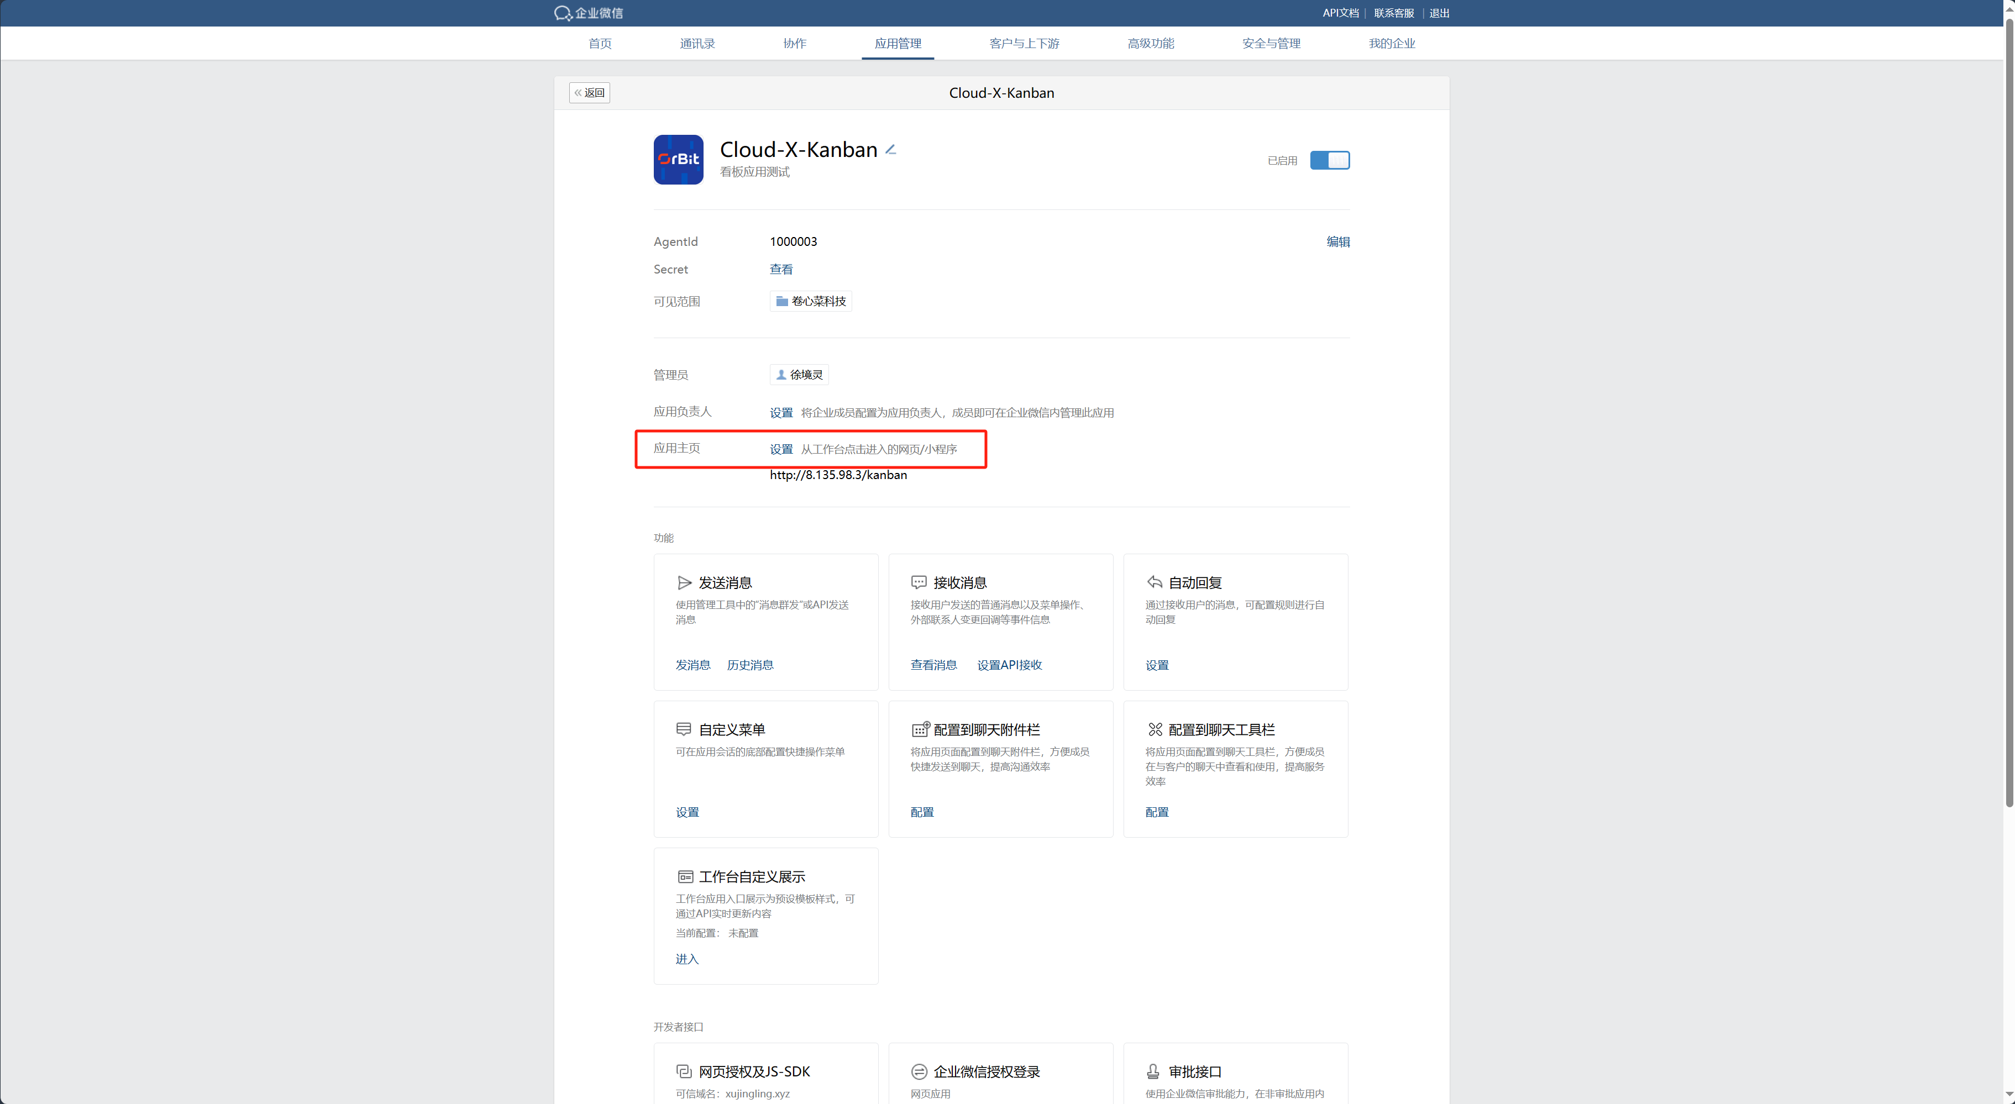Click 退出 to log out
This screenshot has width=2015, height=1104.
tap(1439, 13)
